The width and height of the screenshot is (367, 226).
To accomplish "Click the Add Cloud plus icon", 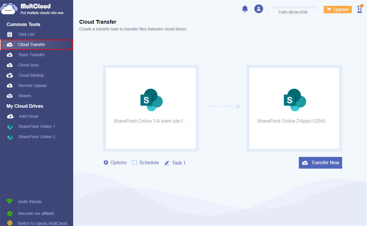I will (10, 116).
